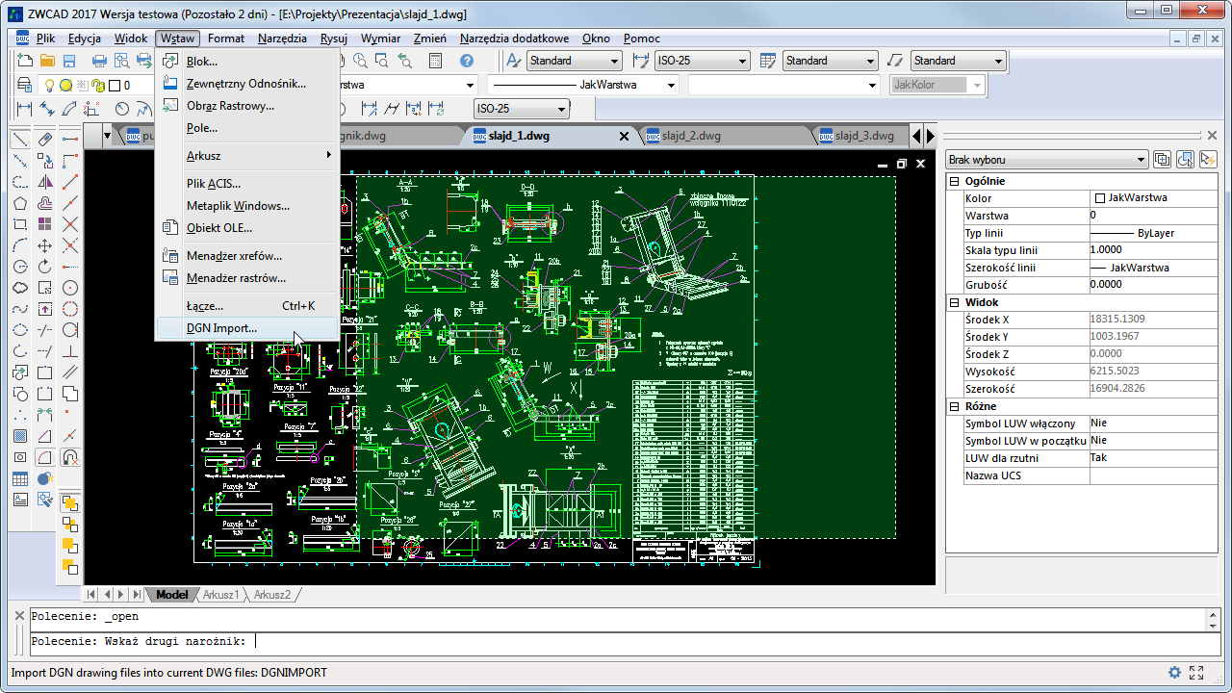This screenshot has height=693, width=1232.
Task: Expand the Arkusz submenu
Action: tap(247, 155)
